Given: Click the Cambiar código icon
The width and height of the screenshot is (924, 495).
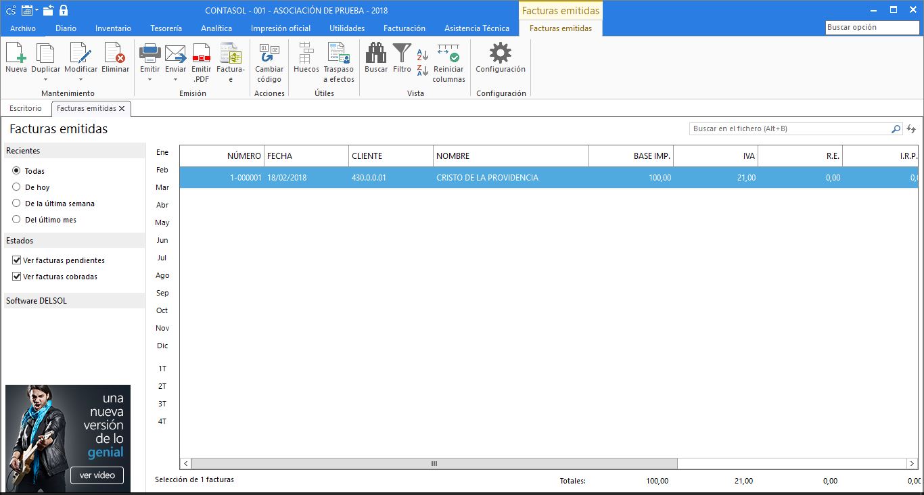Looking at the screenshot, I should (x=269, y=53).
